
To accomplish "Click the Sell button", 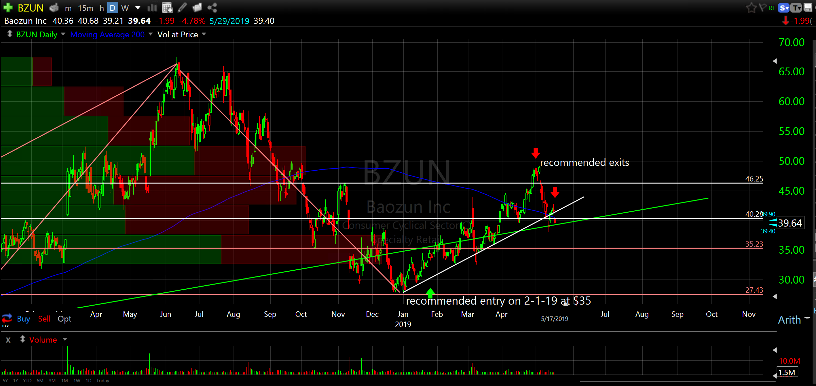I will [44, 319].
